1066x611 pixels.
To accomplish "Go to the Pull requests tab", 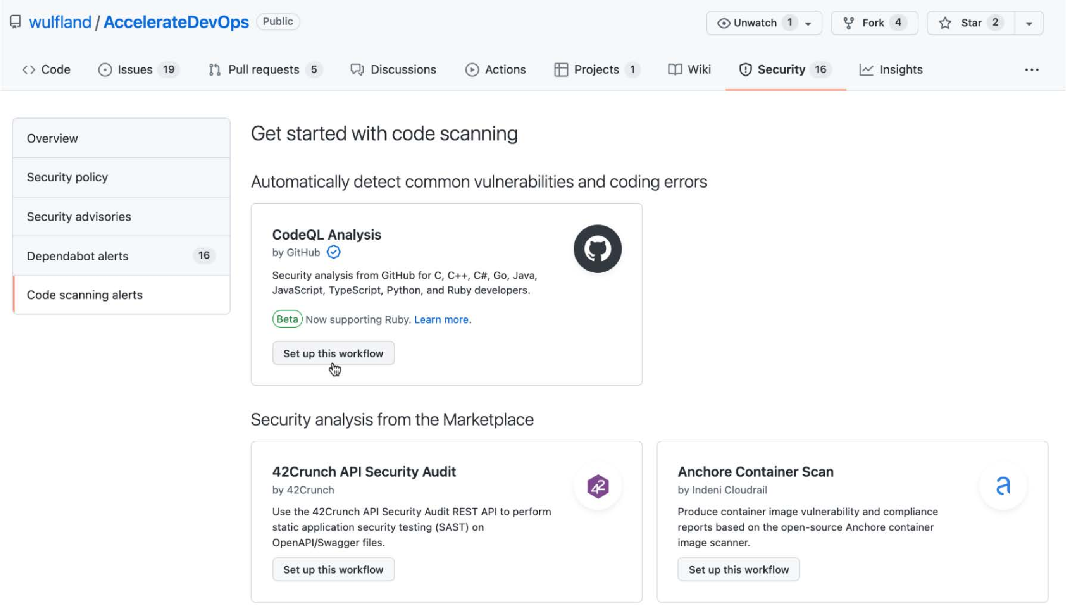I will (265, 70).
